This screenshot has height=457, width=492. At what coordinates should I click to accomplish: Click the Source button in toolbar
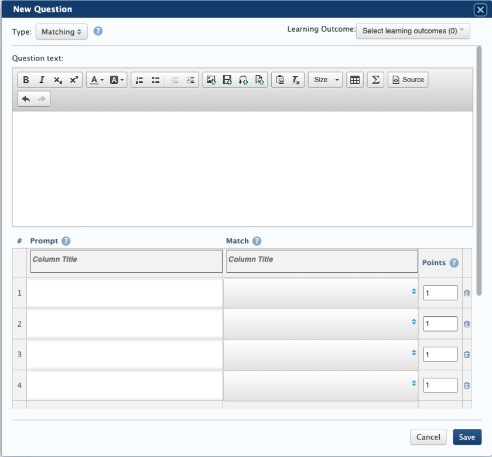coord(408,80)
